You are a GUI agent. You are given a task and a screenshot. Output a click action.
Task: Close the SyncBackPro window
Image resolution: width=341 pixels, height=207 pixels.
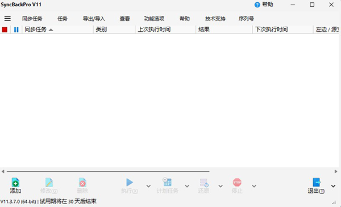pyautogui.click(x=331, y=5)
